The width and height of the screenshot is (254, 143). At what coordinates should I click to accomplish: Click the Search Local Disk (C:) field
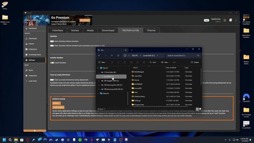point(183,56)
